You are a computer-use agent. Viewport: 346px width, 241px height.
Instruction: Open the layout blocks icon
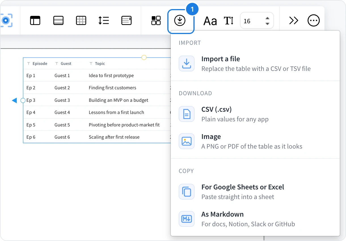[156, 20]
